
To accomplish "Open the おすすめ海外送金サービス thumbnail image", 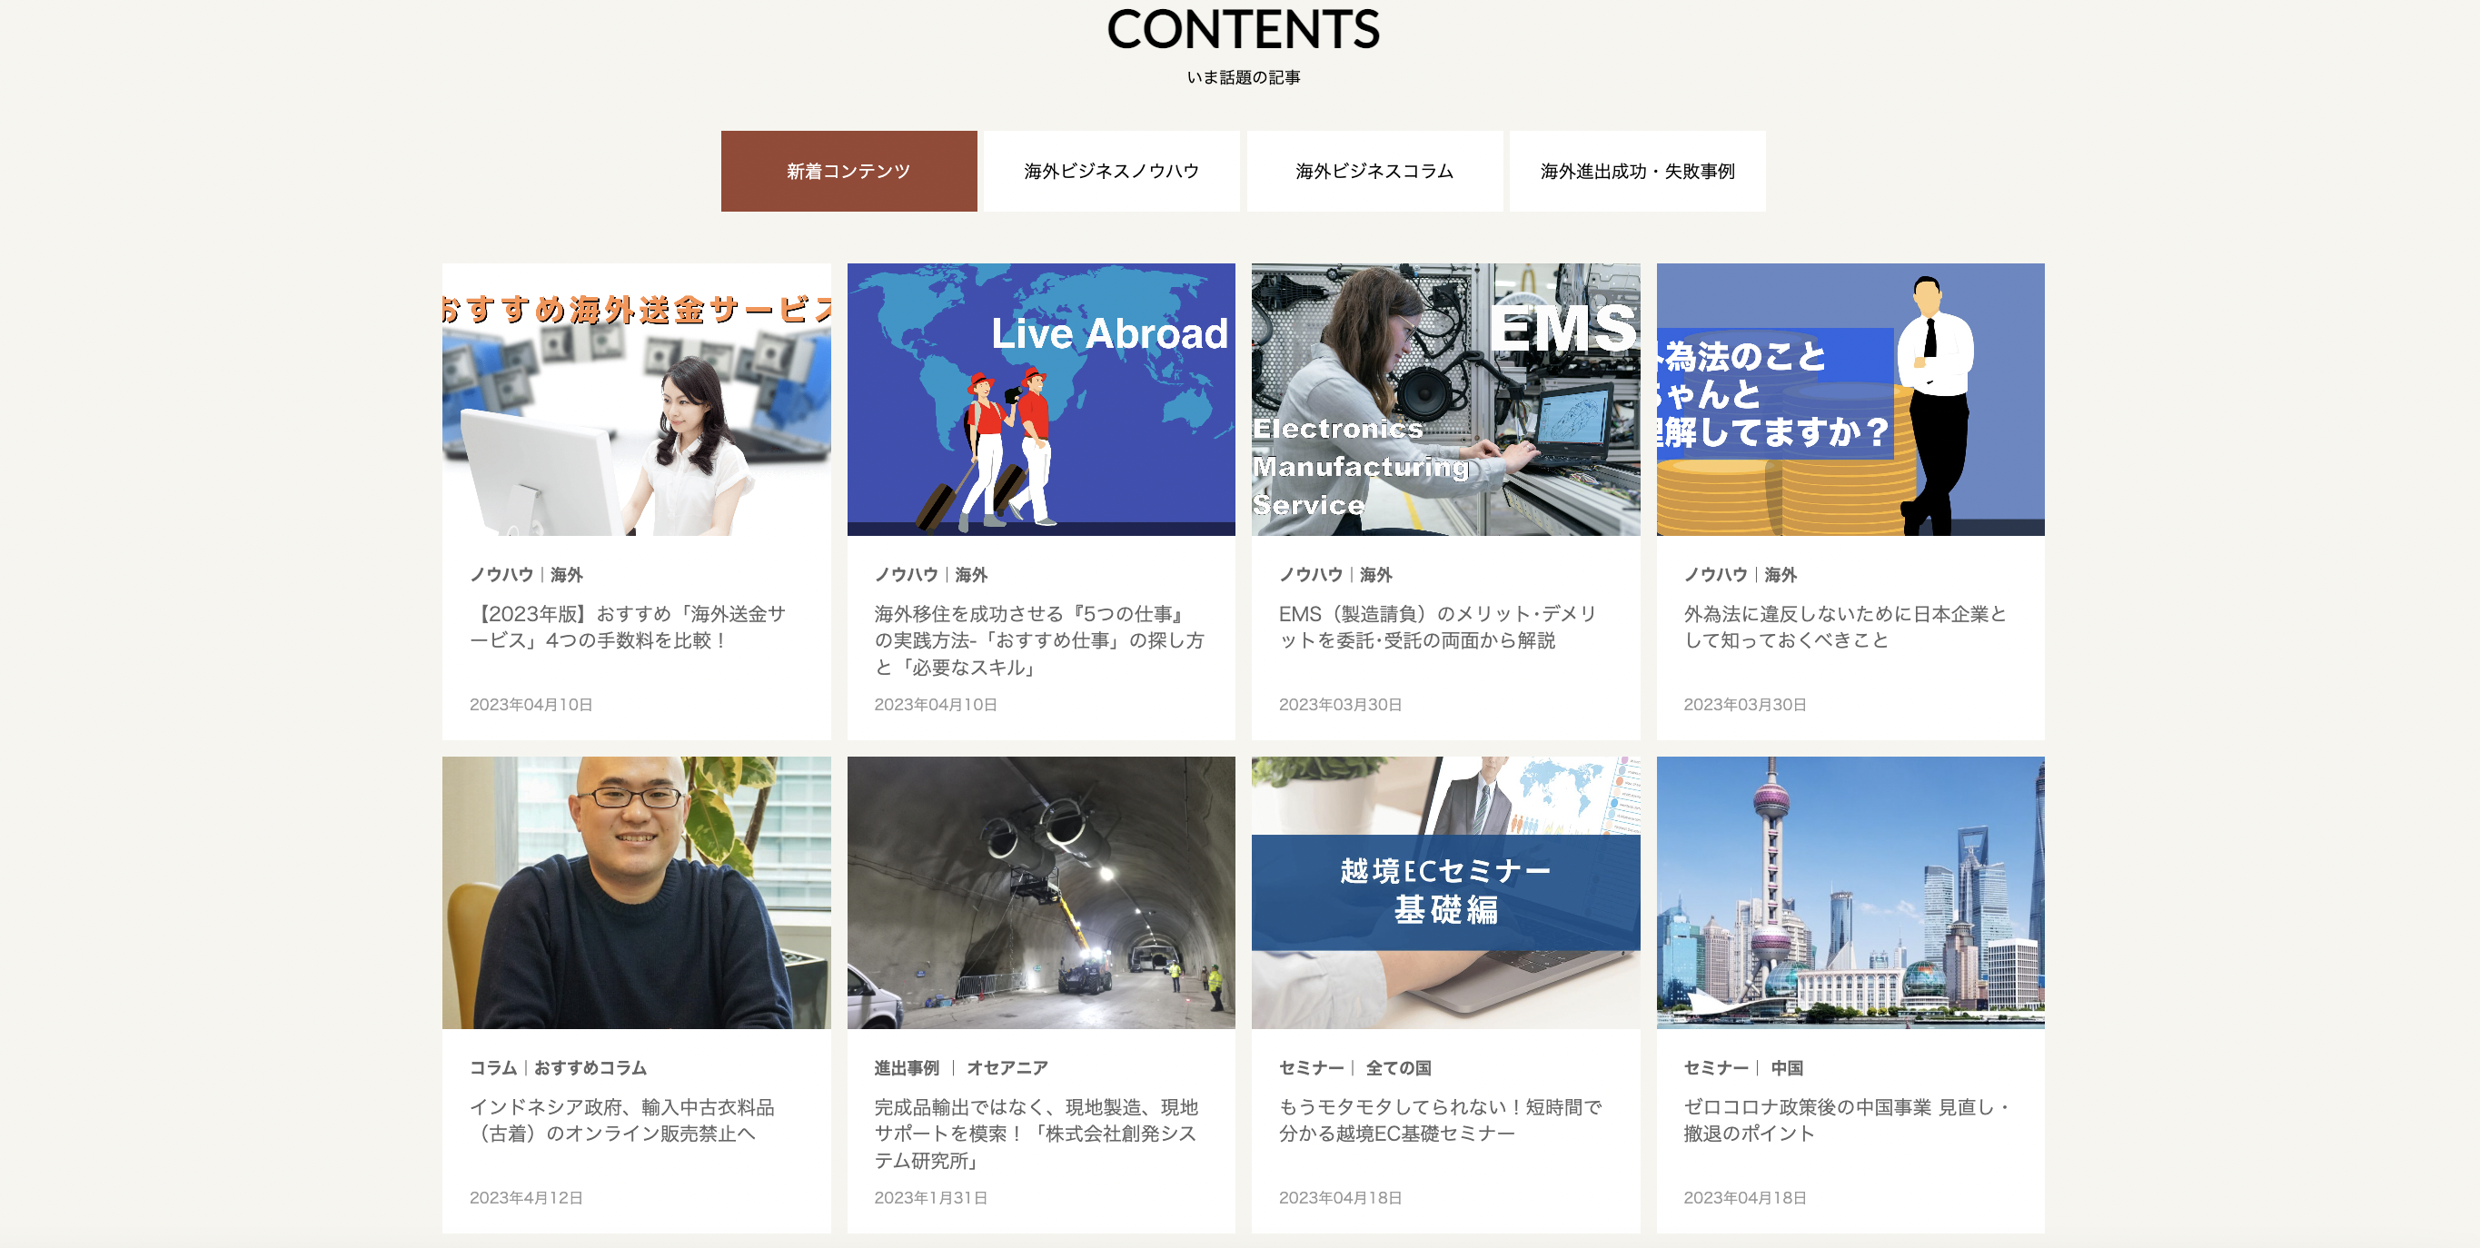I will [x=637, y=400].
